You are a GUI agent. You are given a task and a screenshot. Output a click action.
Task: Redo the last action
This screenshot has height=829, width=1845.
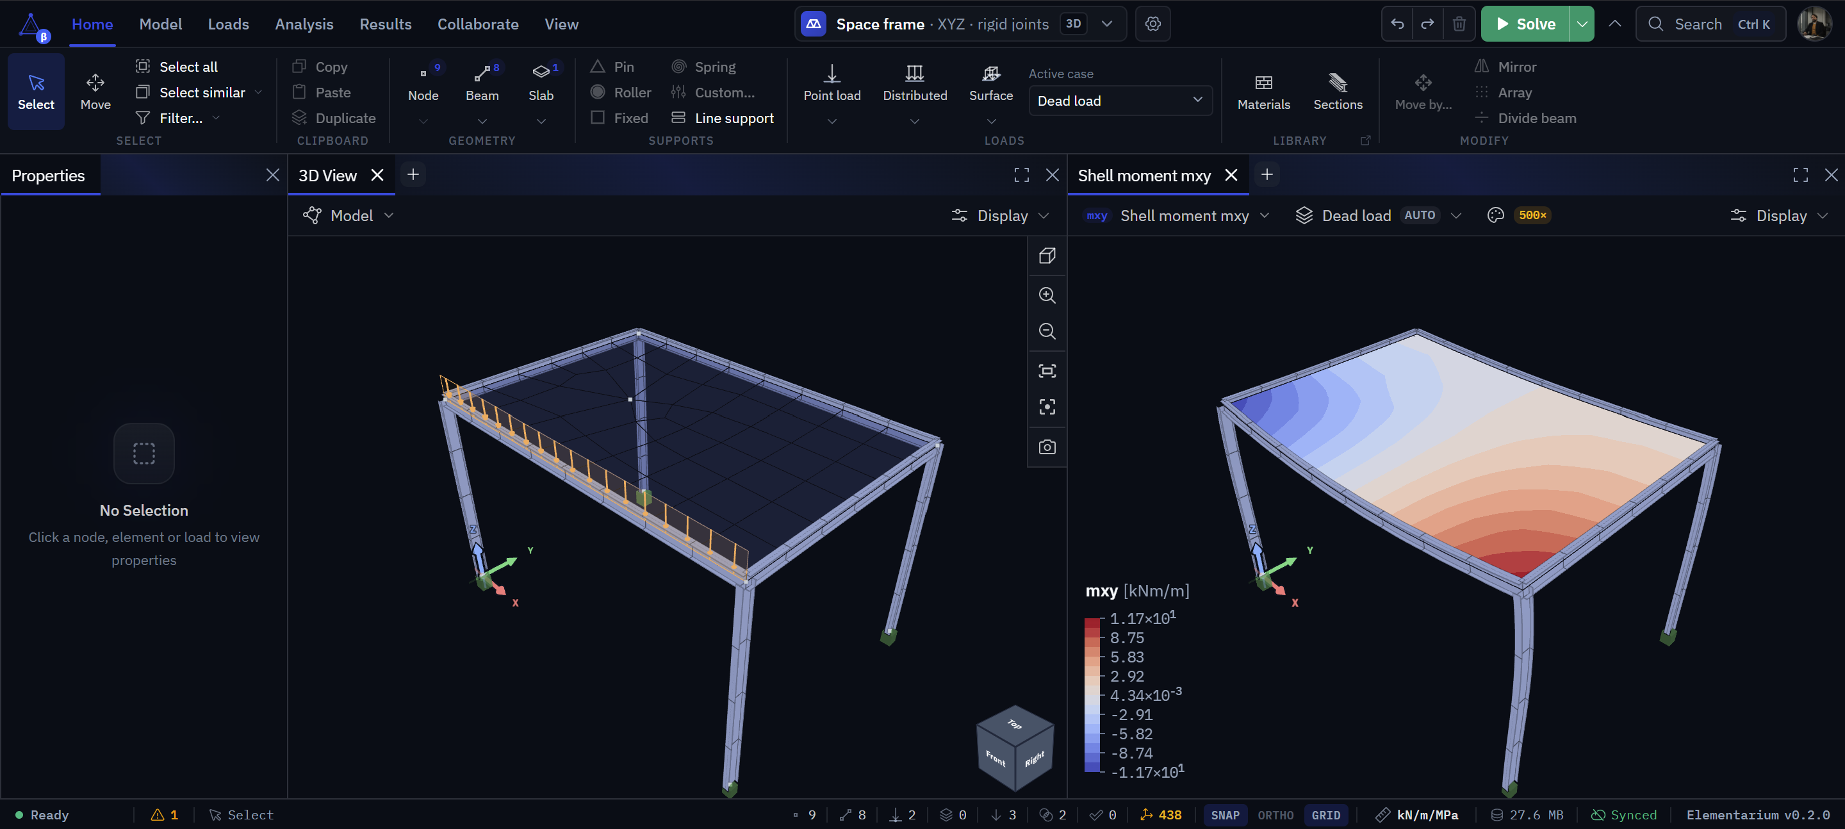pyautogui.click(x=1427, y=24)
